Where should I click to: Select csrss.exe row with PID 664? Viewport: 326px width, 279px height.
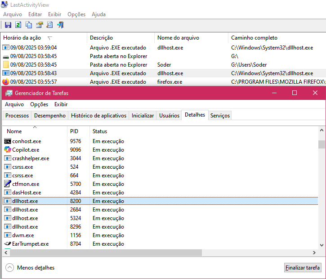coord(160,175)
